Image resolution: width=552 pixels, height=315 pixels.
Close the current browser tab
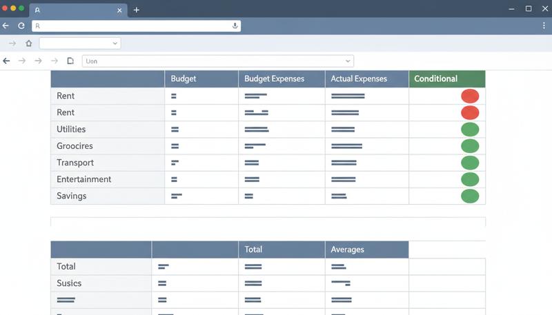(x=119, y=10)
